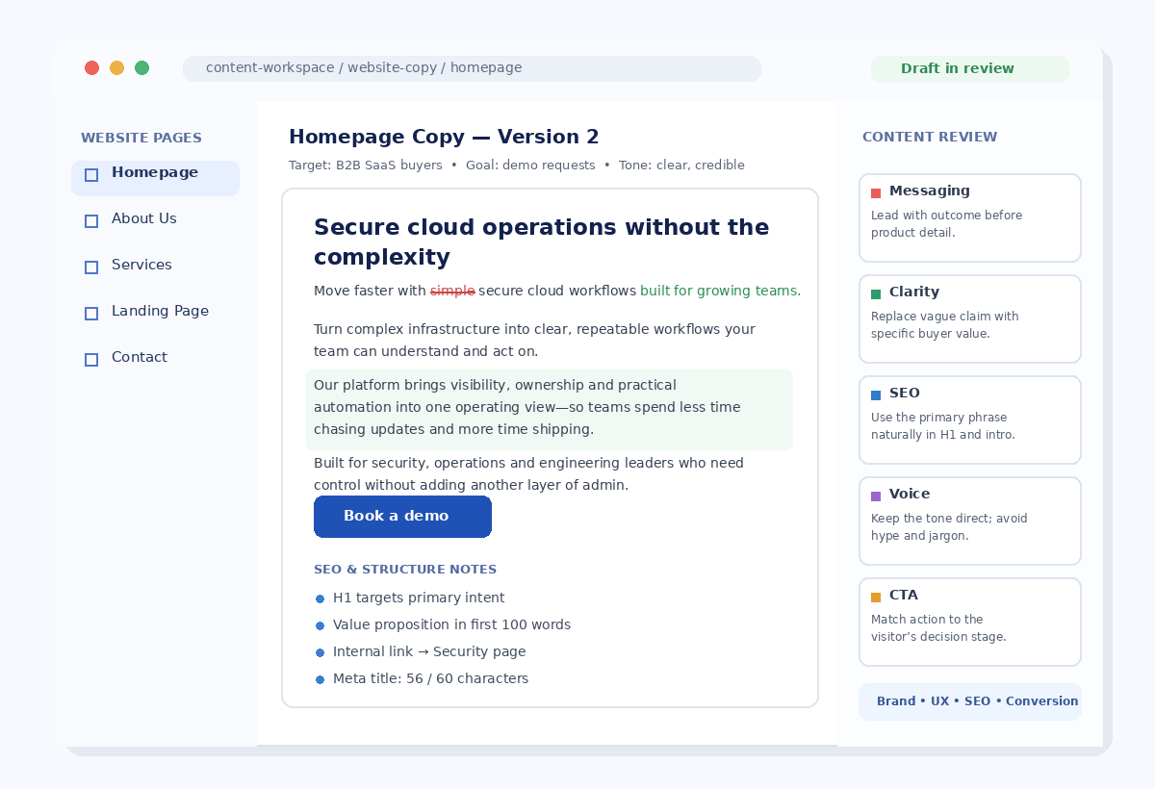Click the green maximize window dot
This screenshot has height=789, width=1155.
[x=141, y=67]
